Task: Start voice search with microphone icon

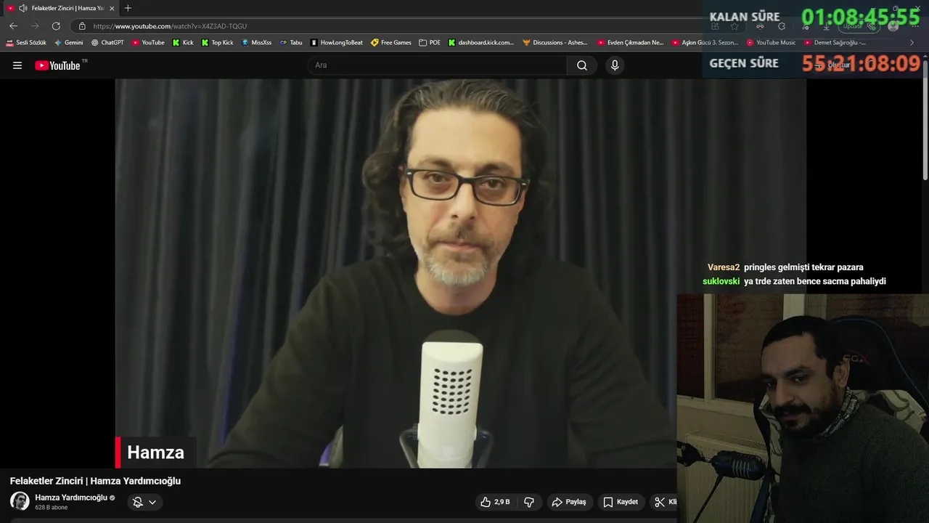Action: point(615,65)
